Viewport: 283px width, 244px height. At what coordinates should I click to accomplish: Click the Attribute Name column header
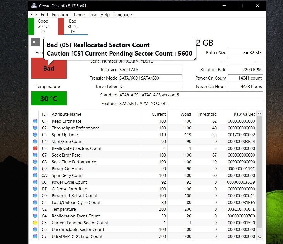[67, 114]
